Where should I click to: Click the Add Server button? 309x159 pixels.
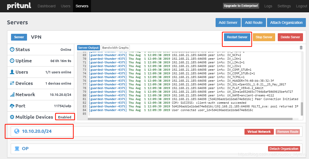click(228, 23)
